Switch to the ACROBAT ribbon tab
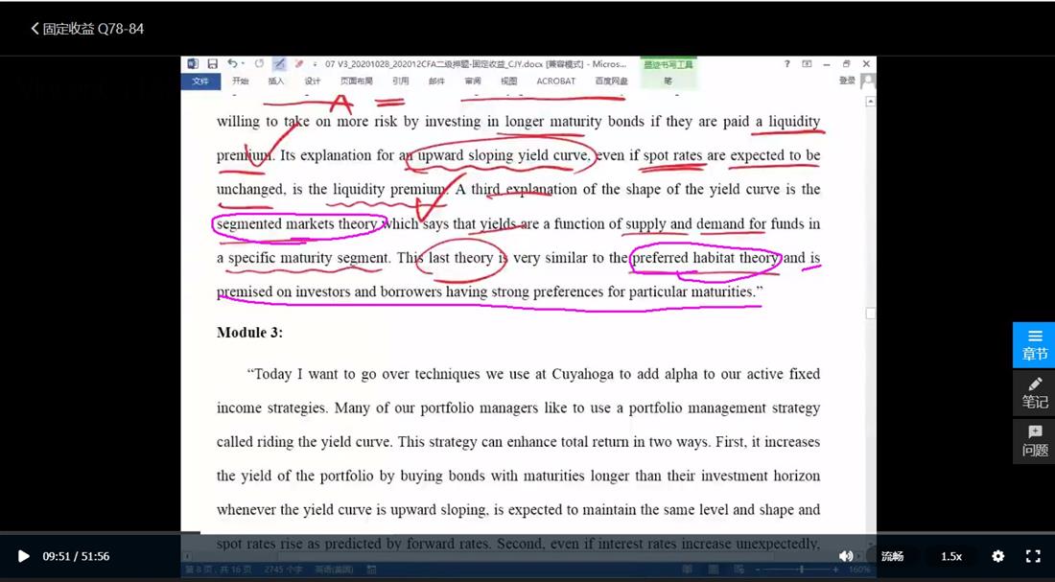This screenshot has width=1055, height=582. 555,81
